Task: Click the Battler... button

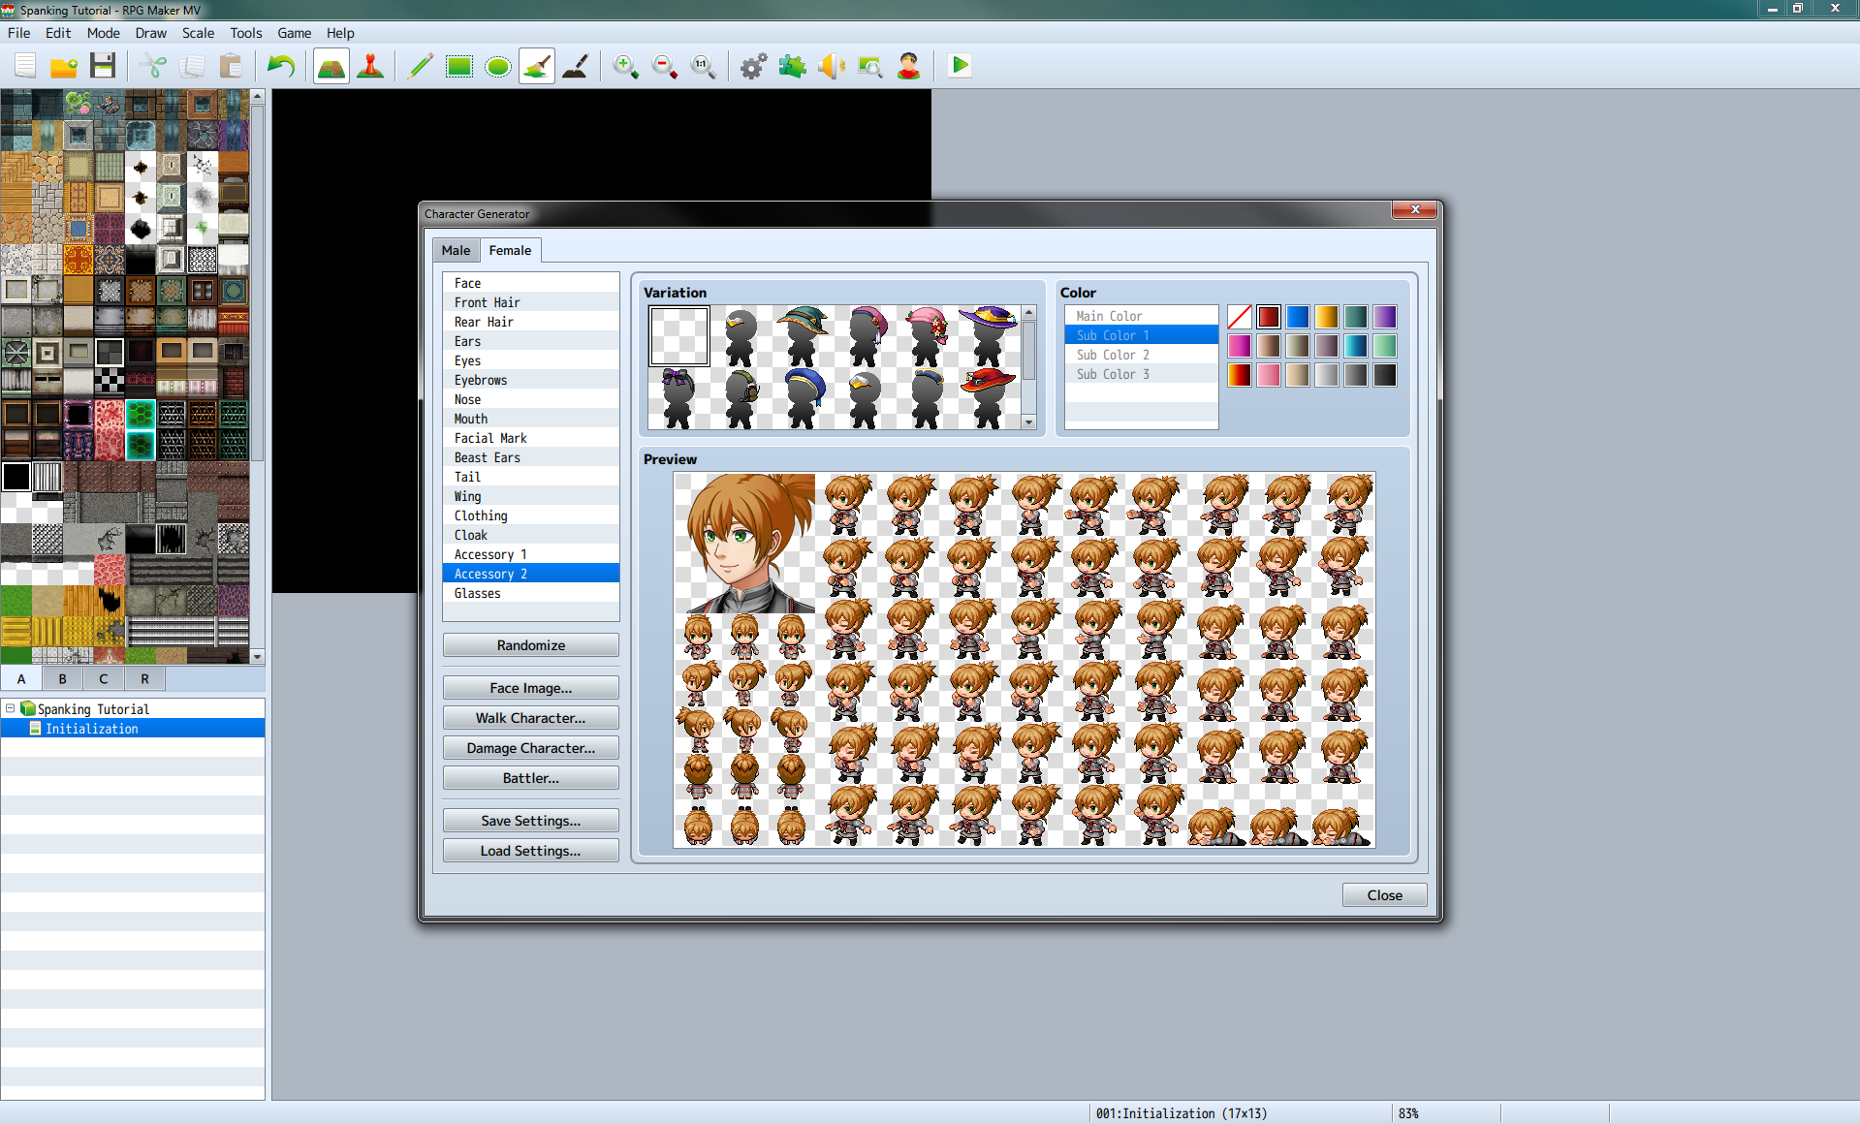Action: click(531, 778)
